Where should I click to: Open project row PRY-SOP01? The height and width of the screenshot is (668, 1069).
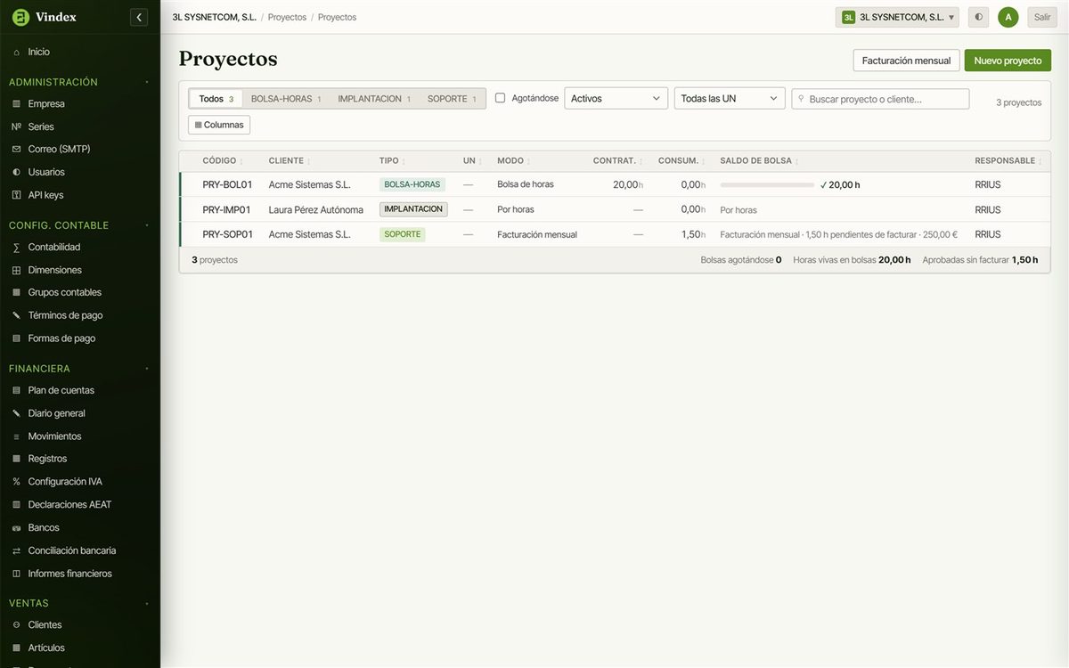coord(615,234)
